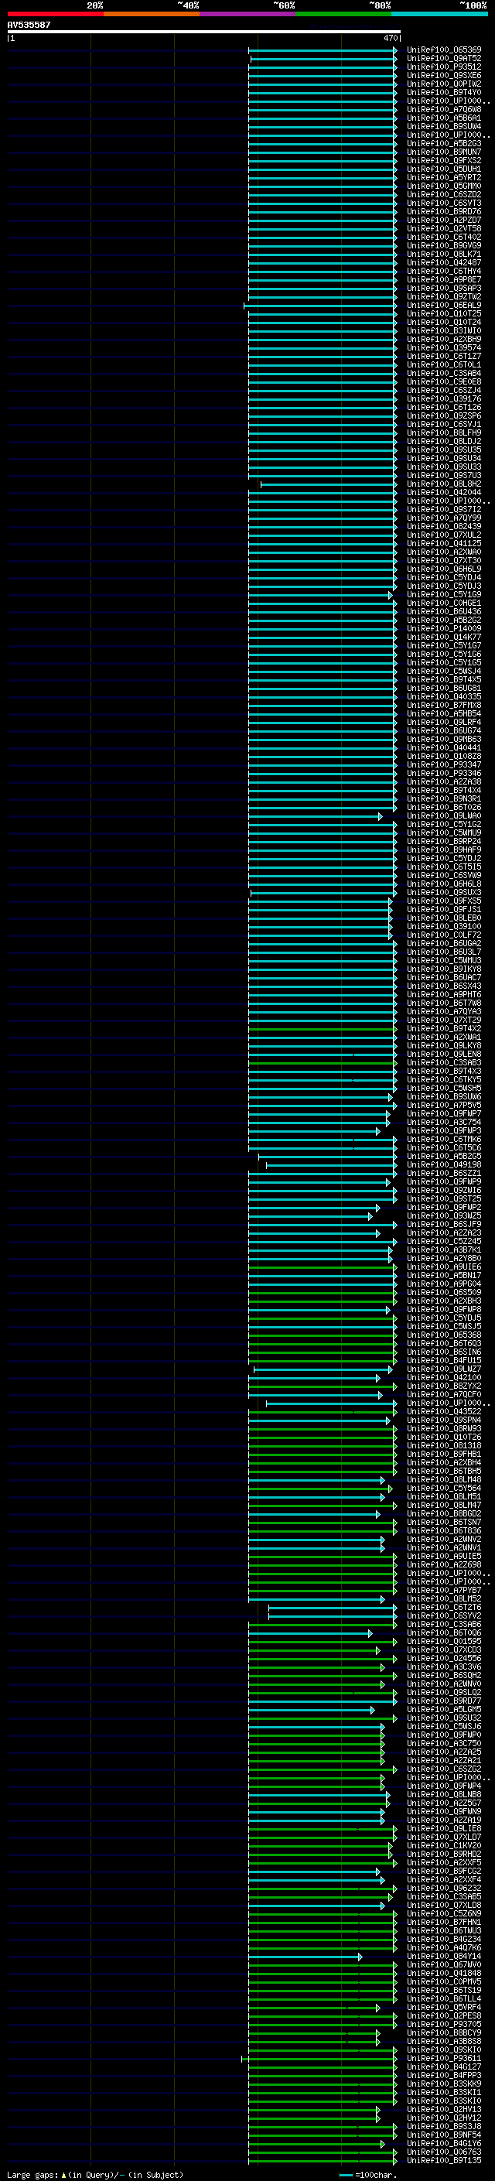495x2181 pixels.
Task: Select hit UniRef100_A4Q7K6
Action: (x=444, y=1947)
